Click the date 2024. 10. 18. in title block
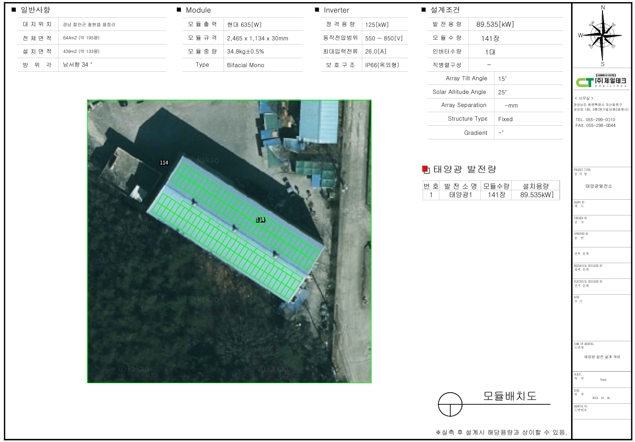Screen dimensions: 635x442 tap(601, 398)
